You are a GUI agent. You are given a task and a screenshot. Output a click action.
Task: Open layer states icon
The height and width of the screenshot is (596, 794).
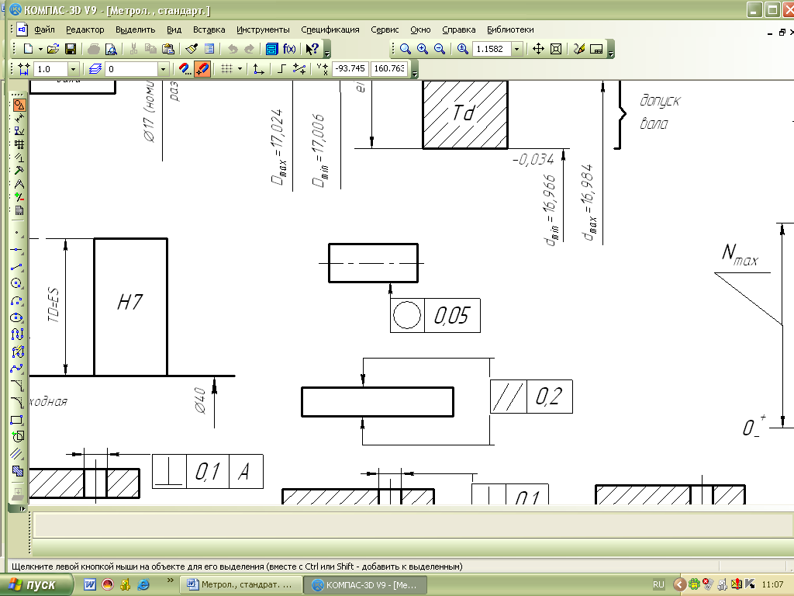(x=95, y=69)
